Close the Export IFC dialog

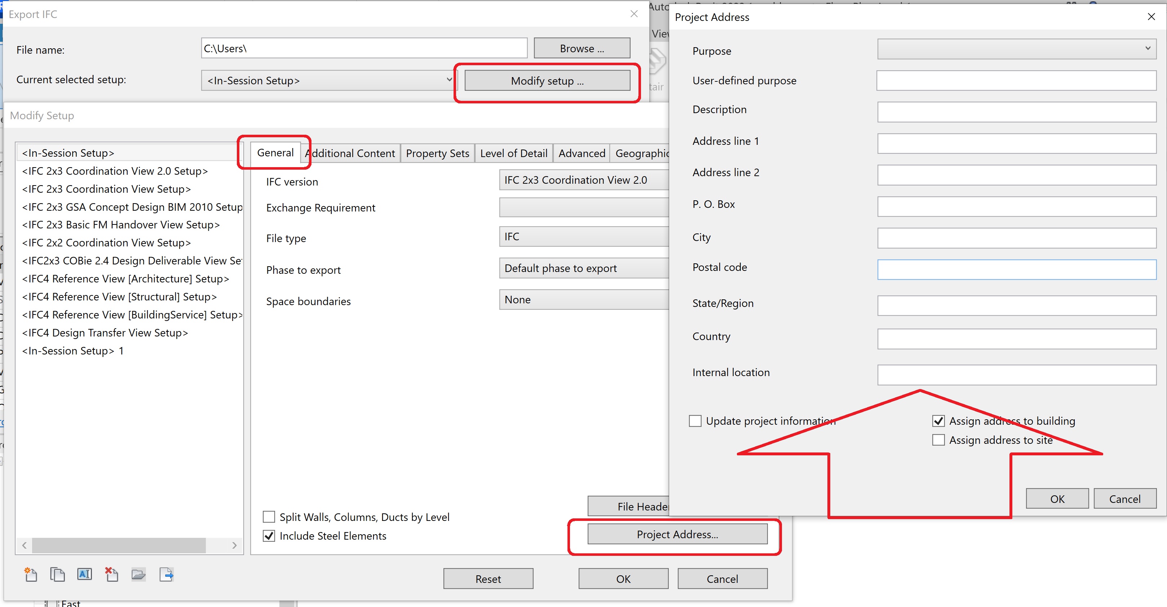[x=634, y=14]
